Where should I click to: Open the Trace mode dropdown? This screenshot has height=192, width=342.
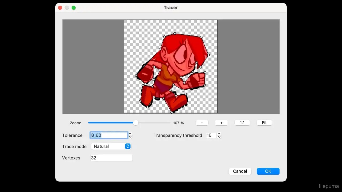[111, 146]
